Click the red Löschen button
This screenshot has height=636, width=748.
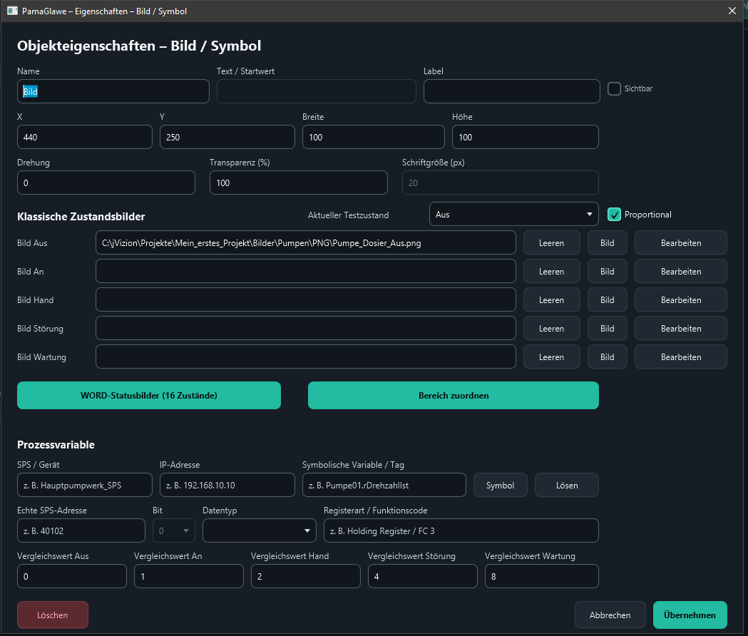(53, 615)
